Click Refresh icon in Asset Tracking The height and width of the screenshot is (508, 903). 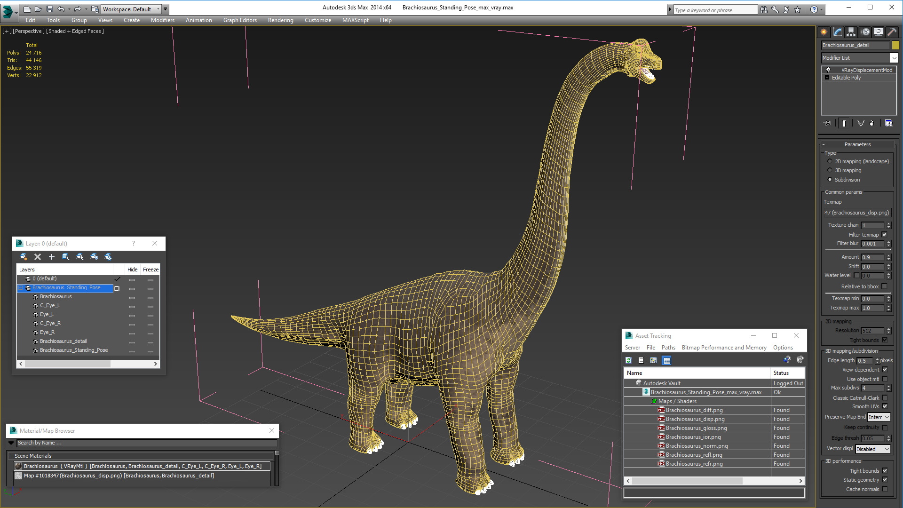click(x=628, y=360)
